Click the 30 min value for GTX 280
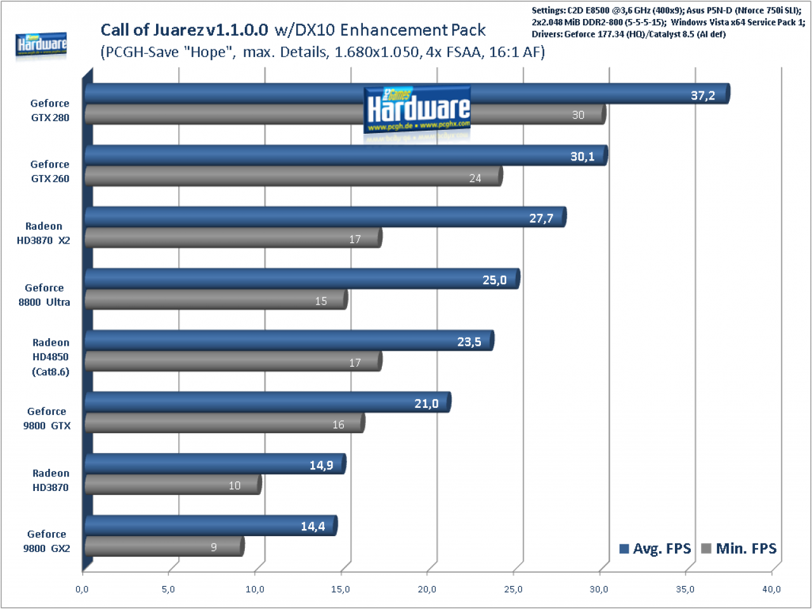This screenshot has height=609, width=812. pos(578,115)
